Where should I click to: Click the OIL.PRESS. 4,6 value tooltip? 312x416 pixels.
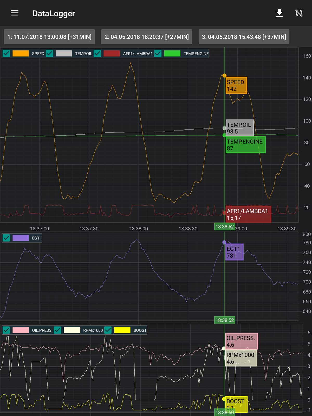point(242,341)
